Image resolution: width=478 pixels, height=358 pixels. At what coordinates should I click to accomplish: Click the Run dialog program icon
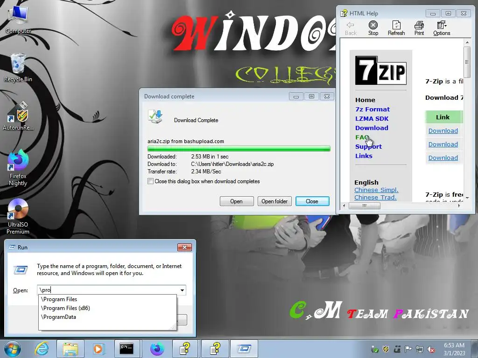pyautogui.click(x=21, y=269)
